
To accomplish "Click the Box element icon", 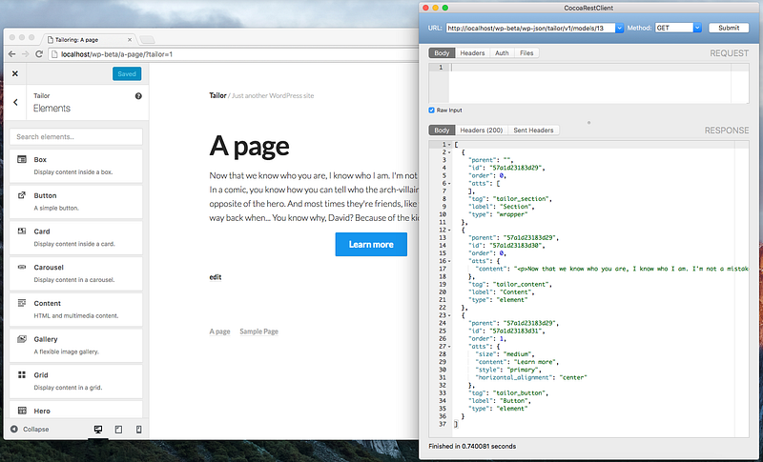I will [x=22, y=159].
